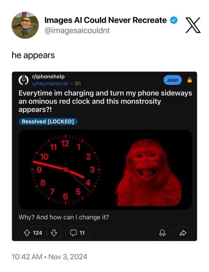Click the X logo icon
Viewport: 209px width, 272px height.
click(x=193, y=25)
